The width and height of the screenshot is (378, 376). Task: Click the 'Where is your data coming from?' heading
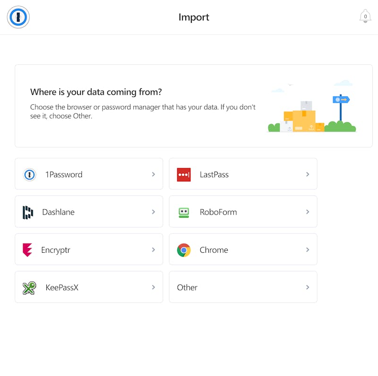tap(96, 92)
